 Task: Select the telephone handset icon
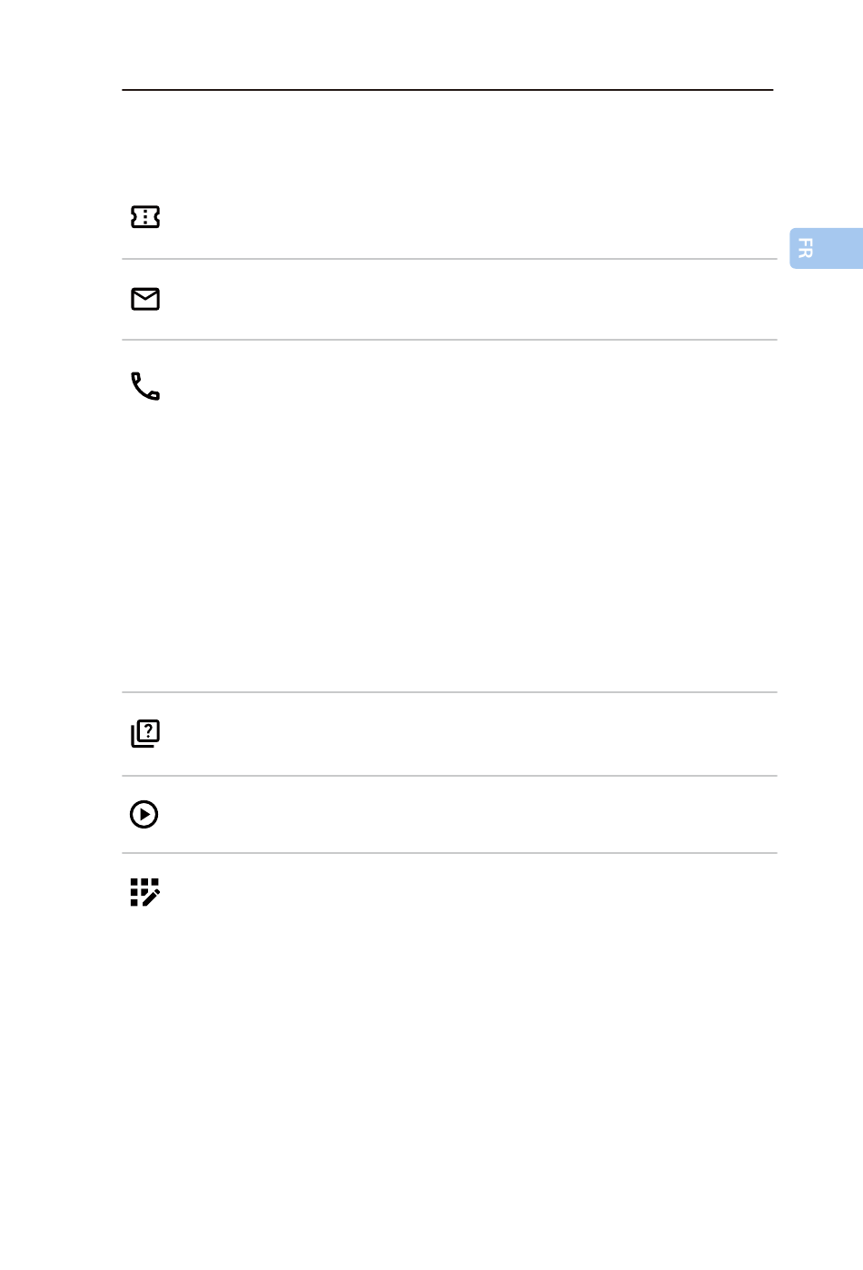coord(145,386)
